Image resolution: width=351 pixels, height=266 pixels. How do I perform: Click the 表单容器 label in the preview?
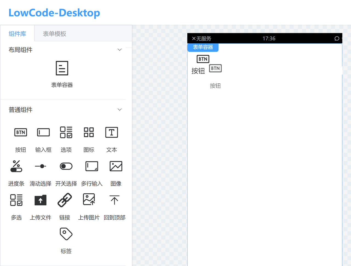[203, 47]
